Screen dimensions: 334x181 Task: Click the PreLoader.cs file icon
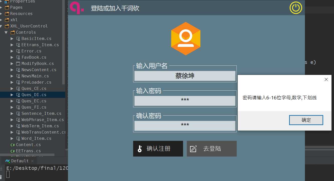(x=18, y=82)
